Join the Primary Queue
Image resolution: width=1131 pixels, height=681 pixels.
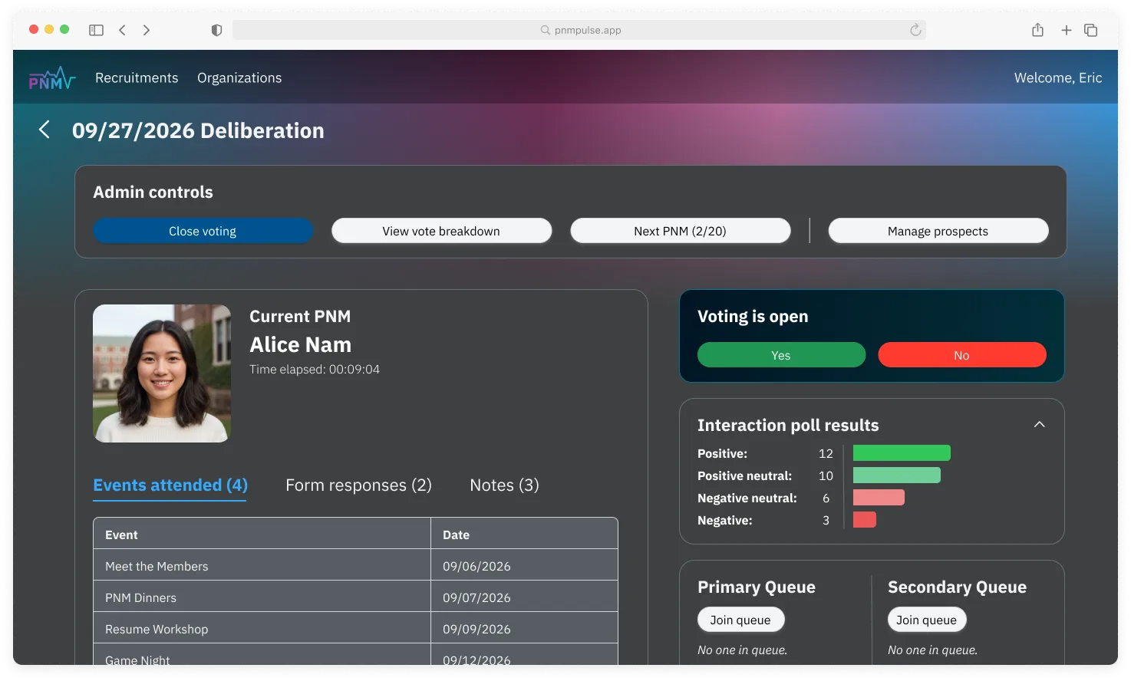pos(740,619)
